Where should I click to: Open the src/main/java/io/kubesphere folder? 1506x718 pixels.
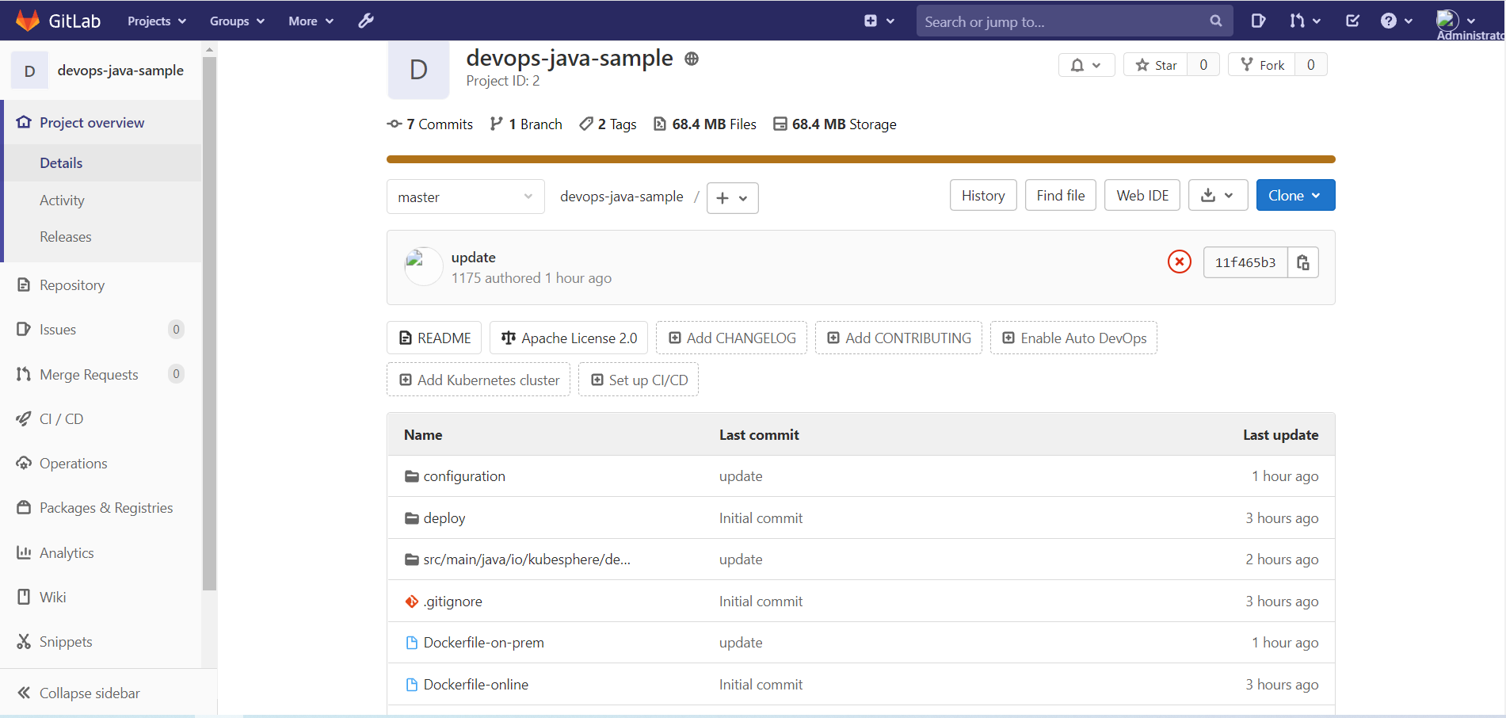(527, 560)
